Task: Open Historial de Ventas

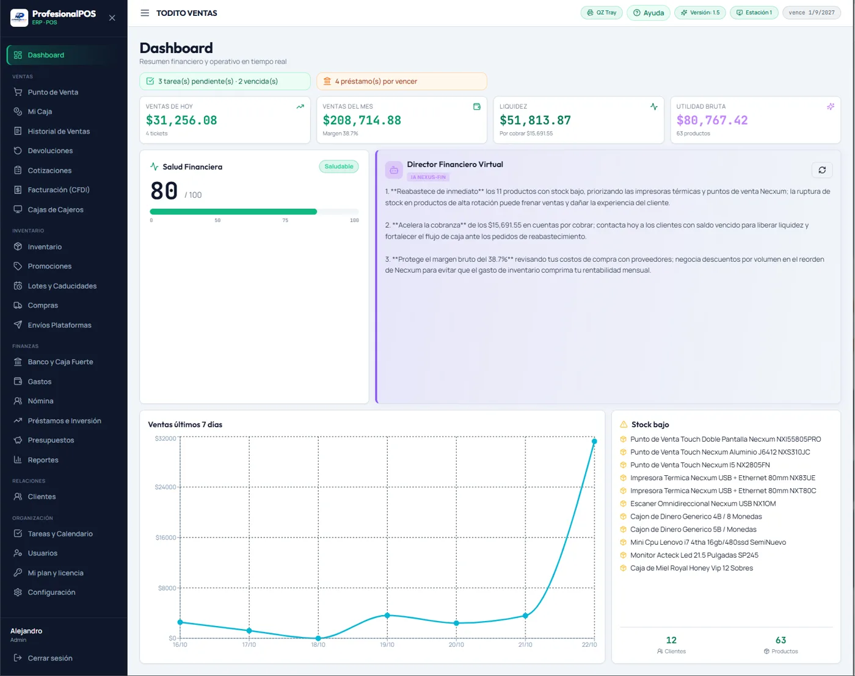Action: click(x=64, y=131)
